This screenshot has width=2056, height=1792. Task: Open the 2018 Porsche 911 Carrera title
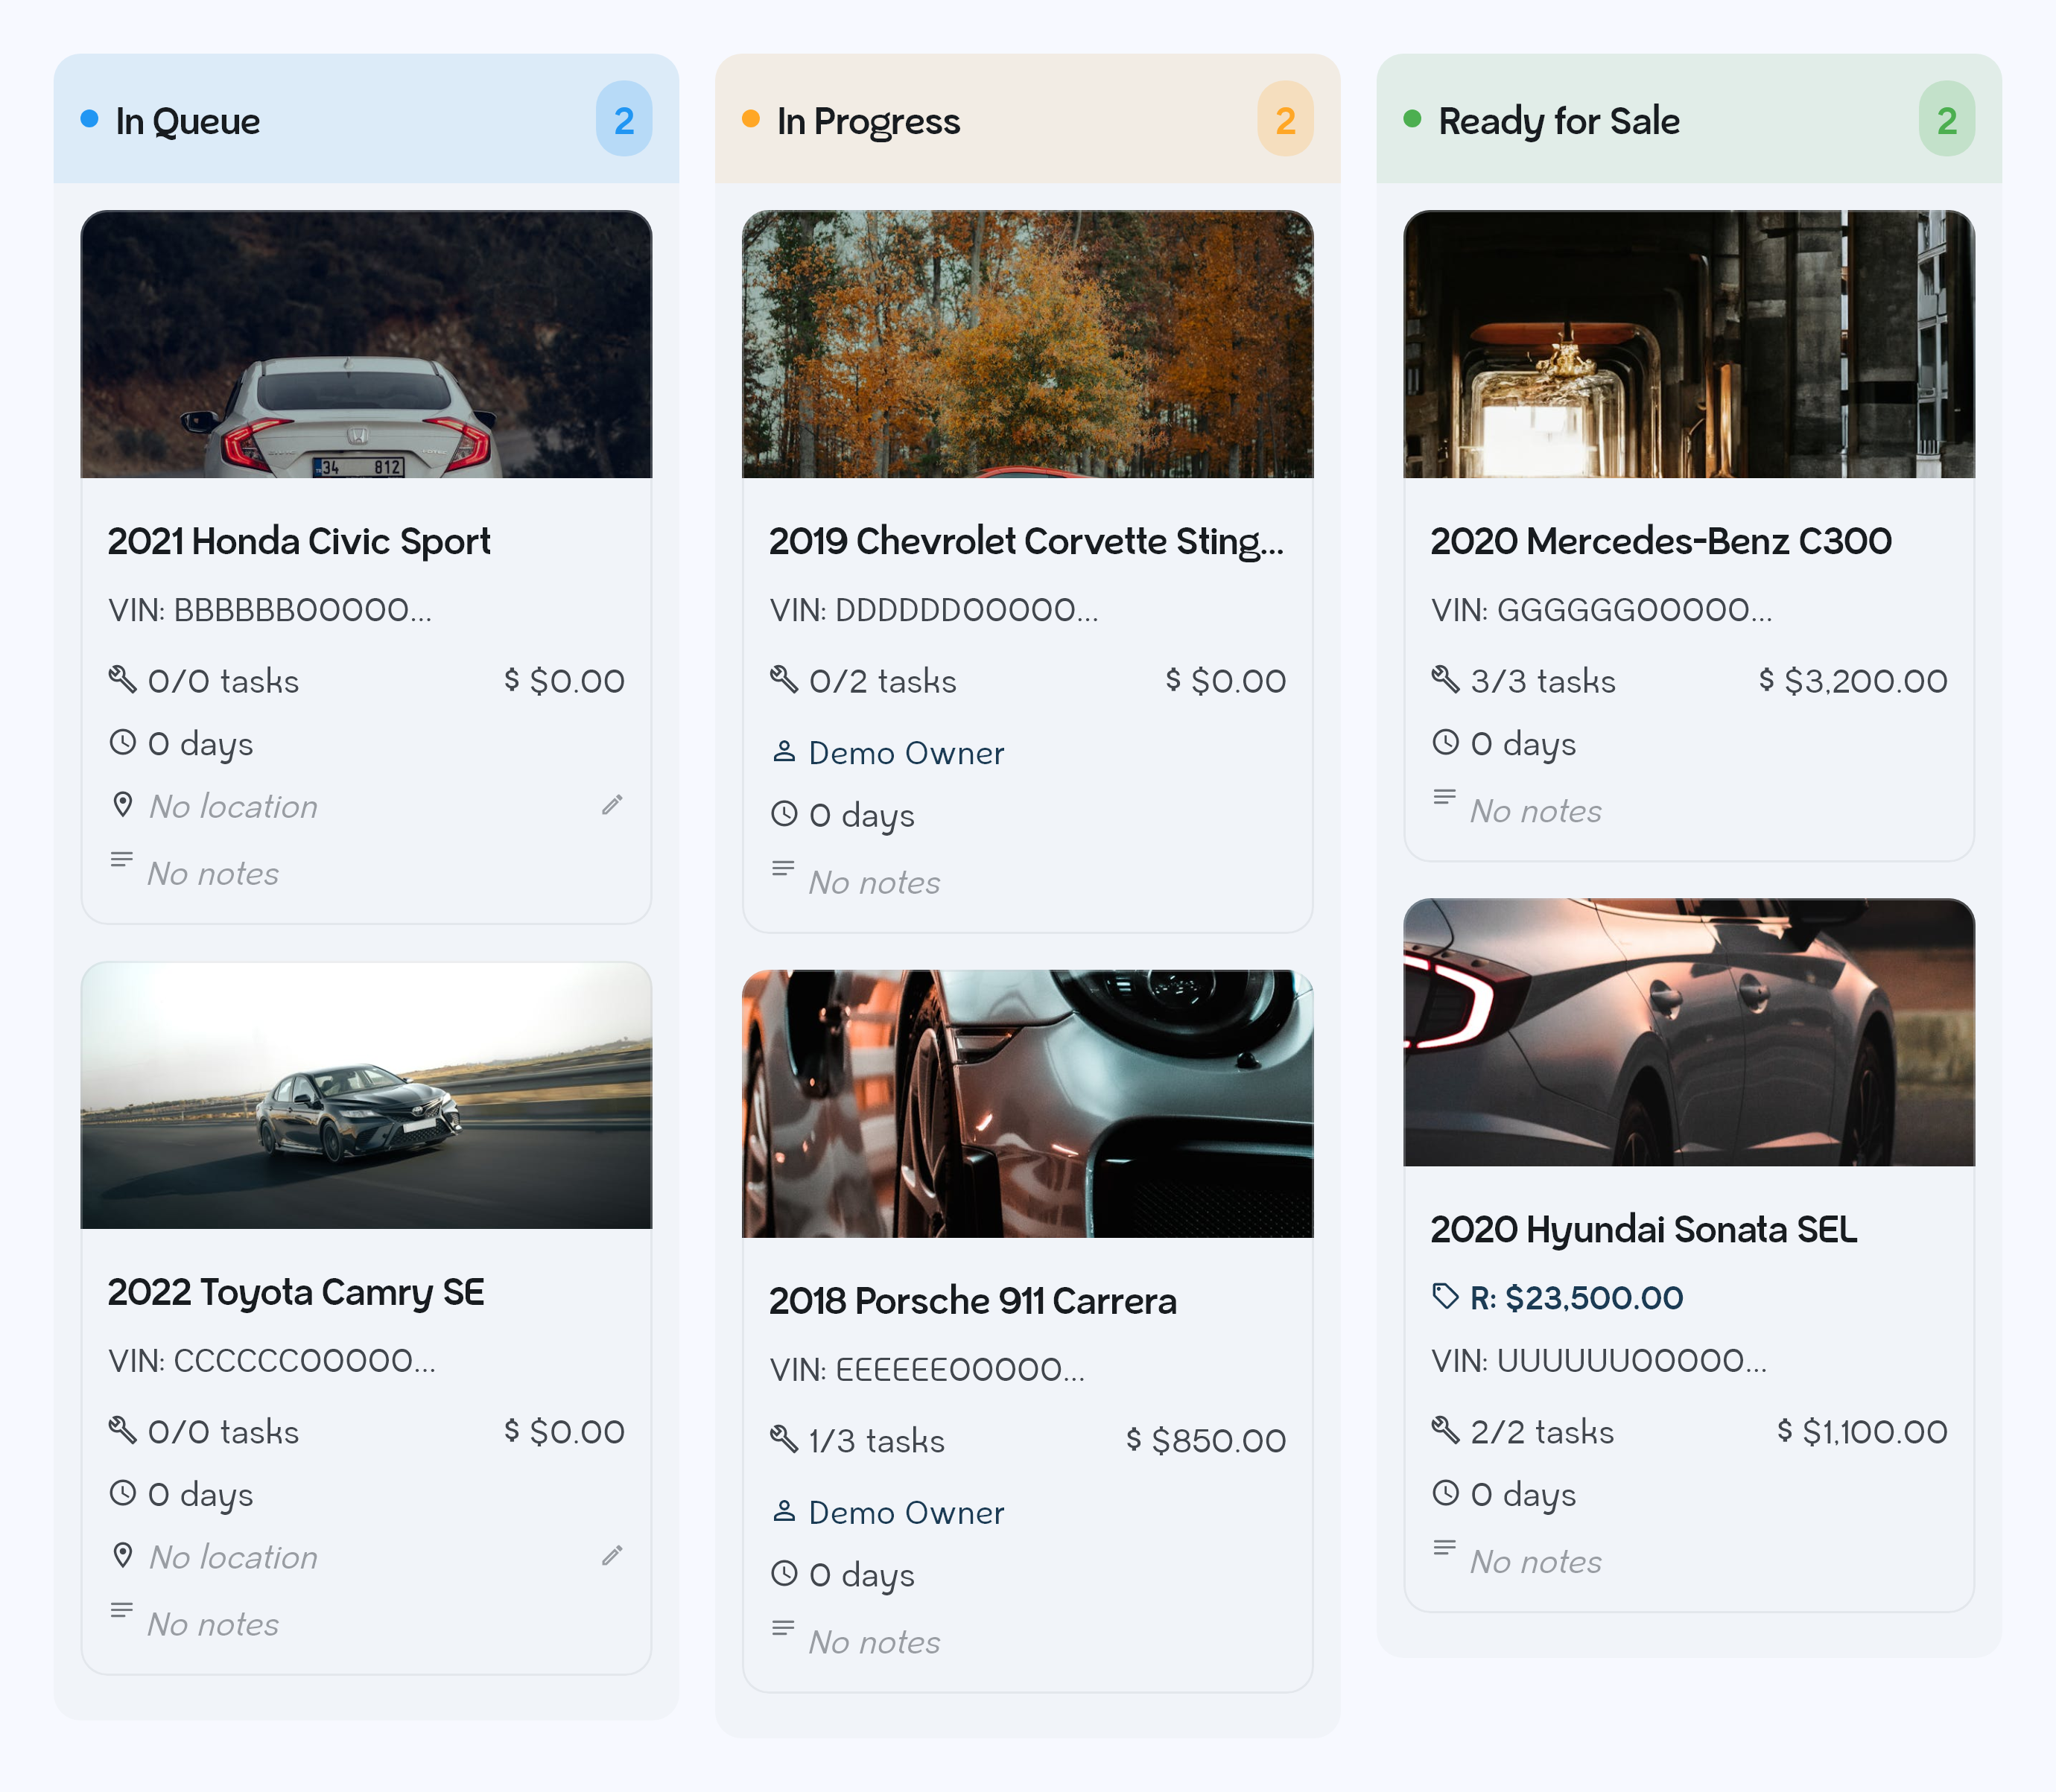(x=973, y=1301)
